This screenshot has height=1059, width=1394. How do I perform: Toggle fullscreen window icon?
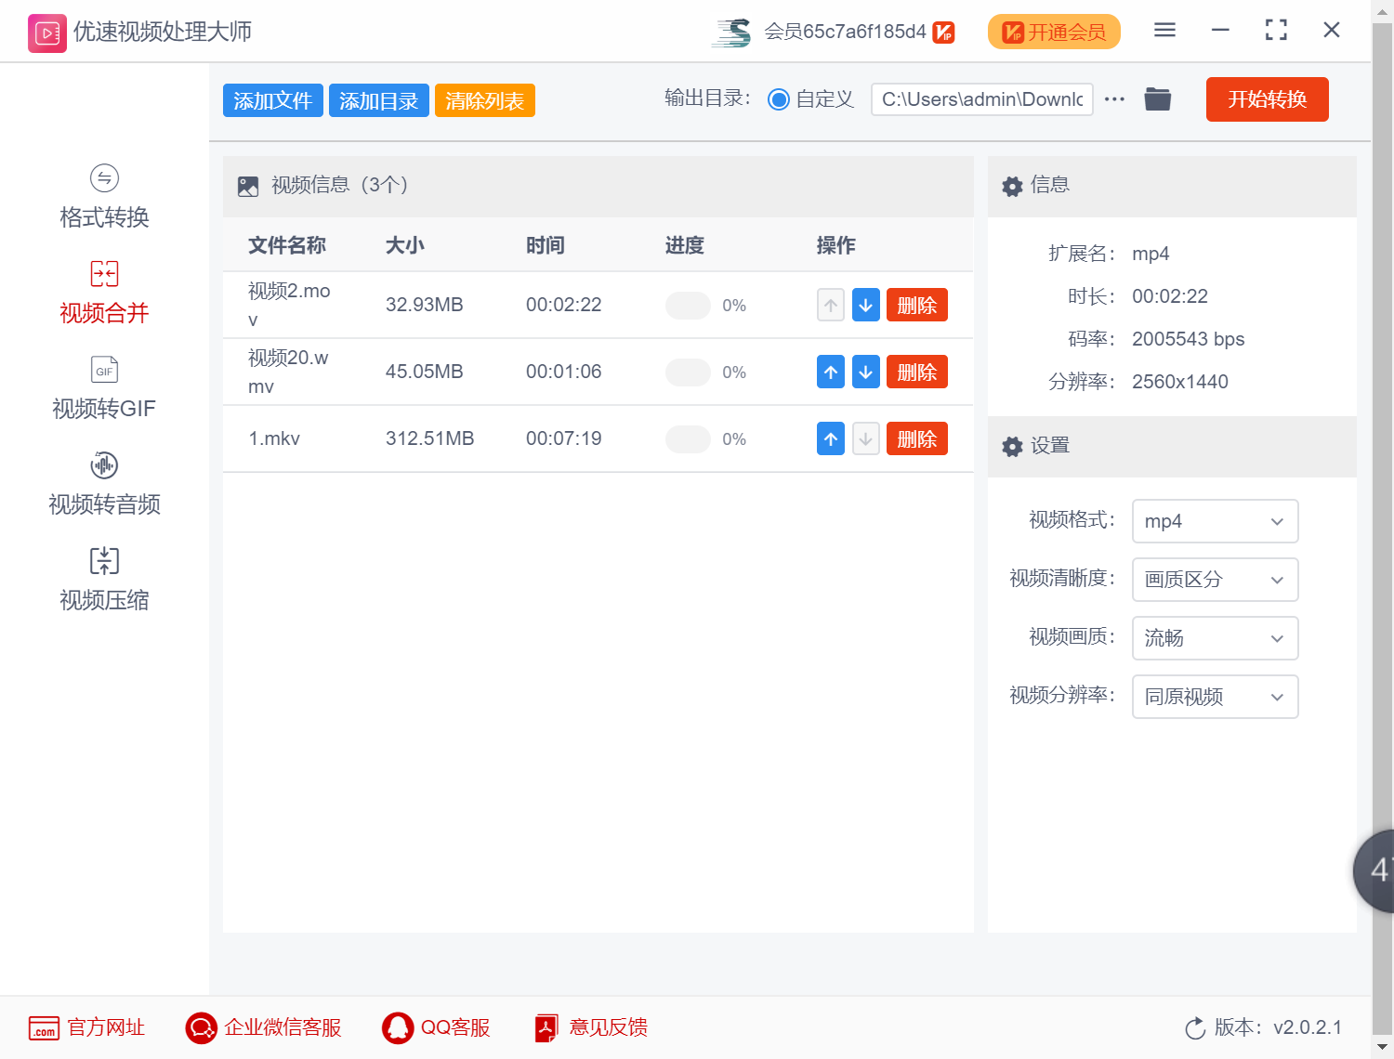pyautogui.click(x=1276, y=31)
